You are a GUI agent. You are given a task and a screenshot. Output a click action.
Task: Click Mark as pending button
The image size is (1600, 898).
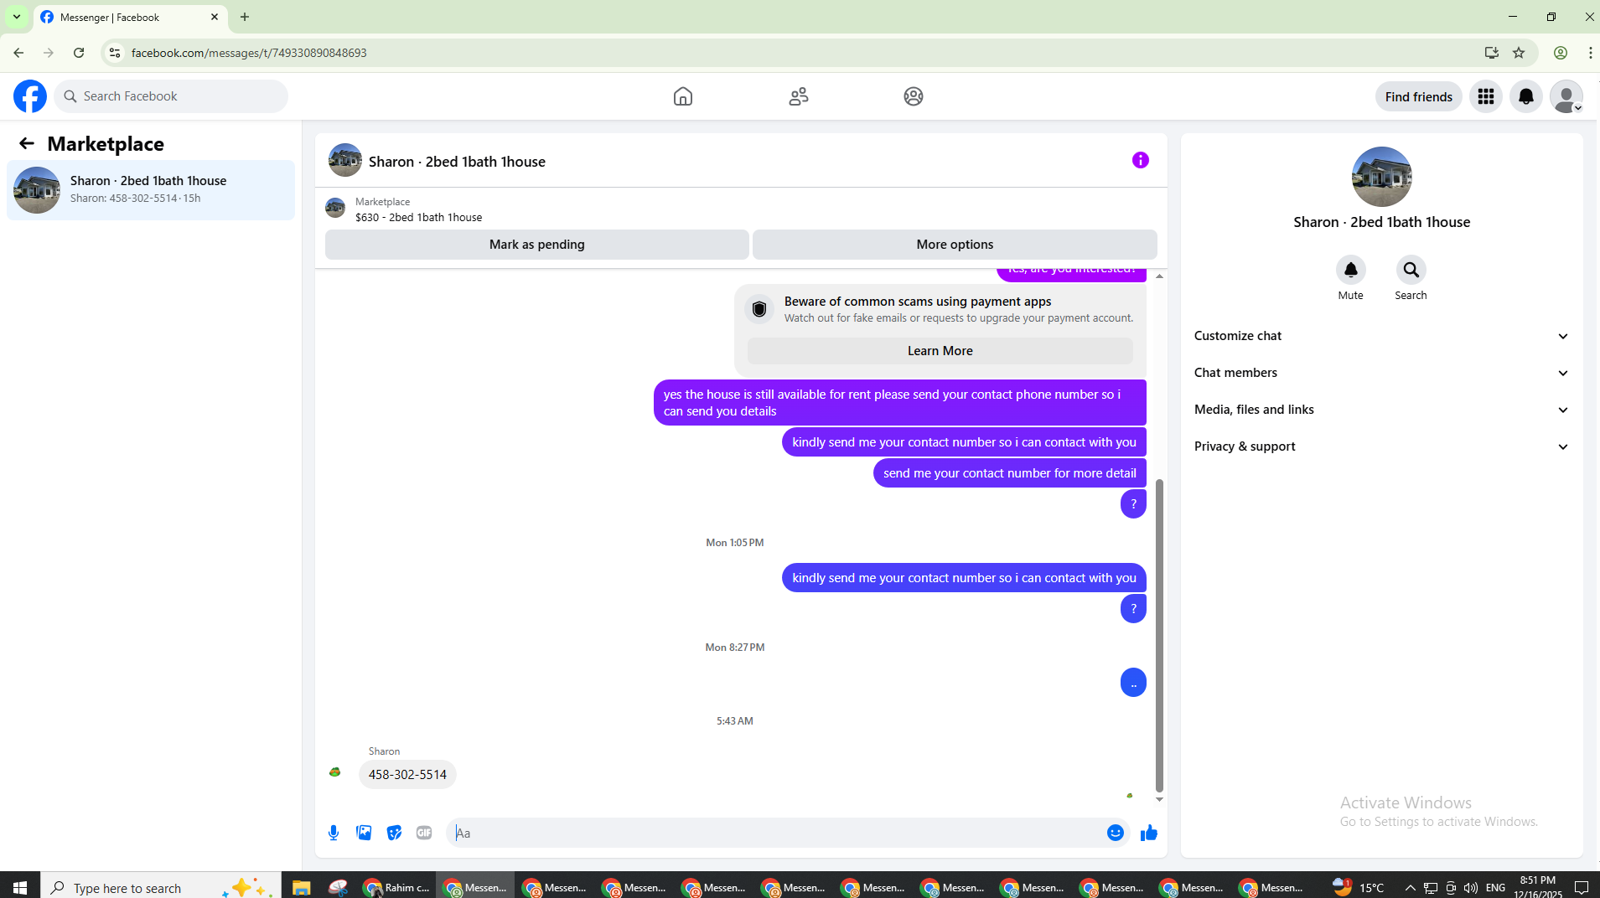click(x=537, y=245)
